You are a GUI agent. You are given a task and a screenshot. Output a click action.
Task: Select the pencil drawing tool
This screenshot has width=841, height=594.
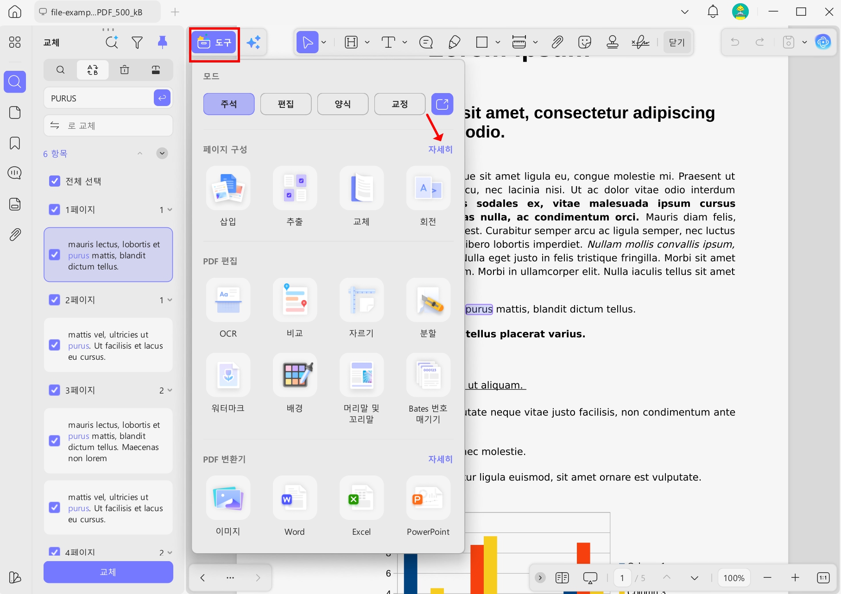click(454, 43)
